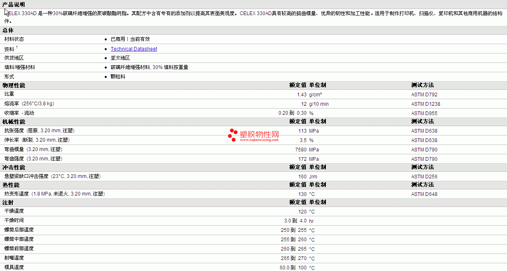
Task: Select the 填料/增强材料 label
Action: (20, 67)
